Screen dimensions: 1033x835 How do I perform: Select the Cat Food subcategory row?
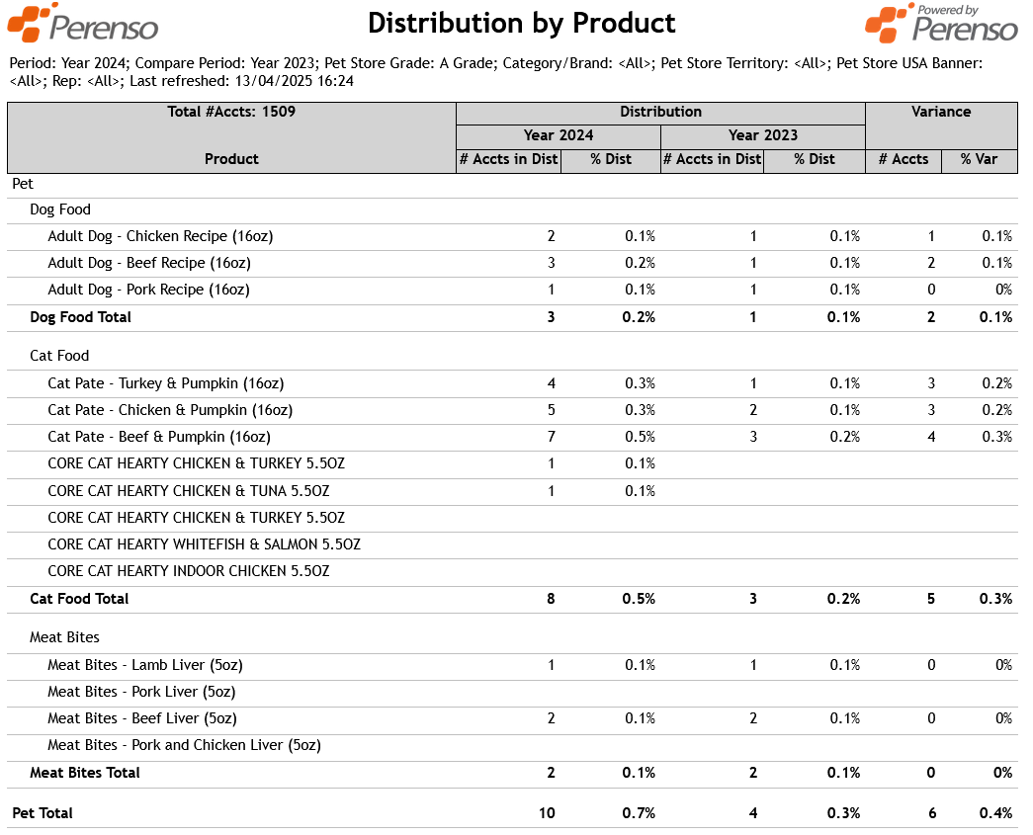tap(513, 357)
